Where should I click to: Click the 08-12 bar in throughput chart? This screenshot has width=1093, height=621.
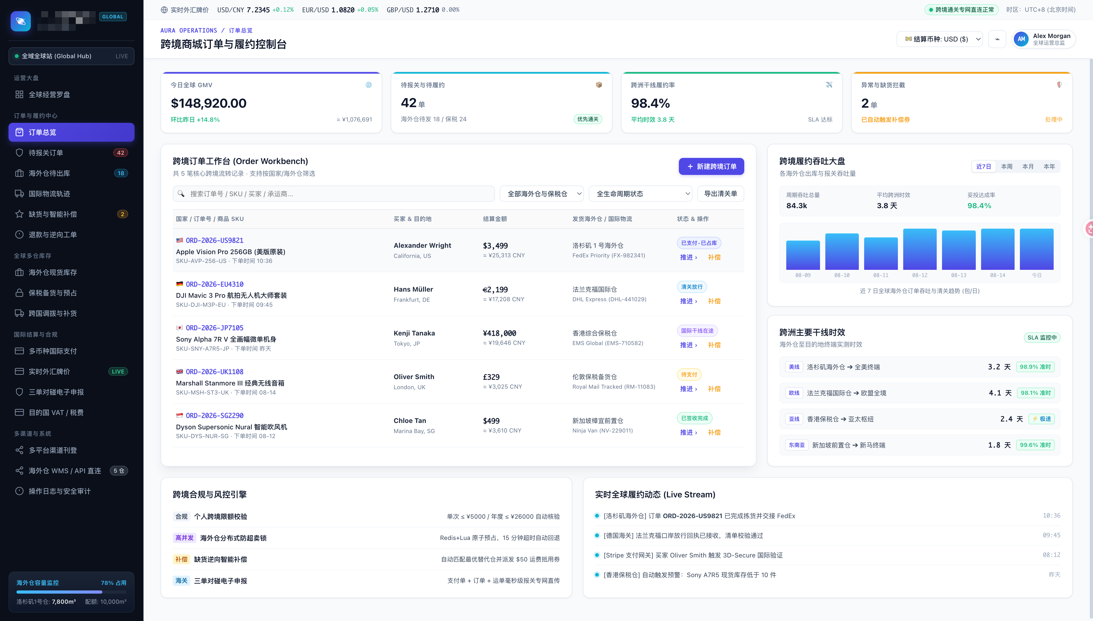click(920, 250)
